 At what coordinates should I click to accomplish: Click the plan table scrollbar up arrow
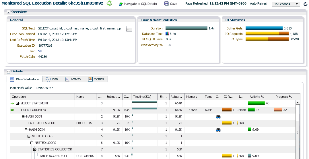[298, 102]
